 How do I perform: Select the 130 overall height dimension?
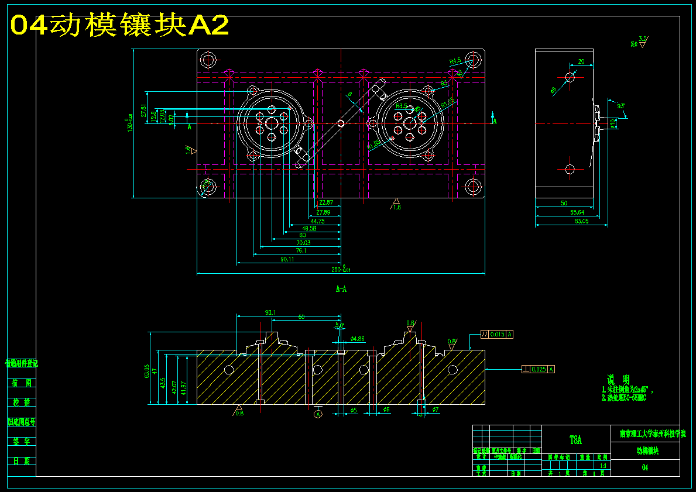click(129, 123)
